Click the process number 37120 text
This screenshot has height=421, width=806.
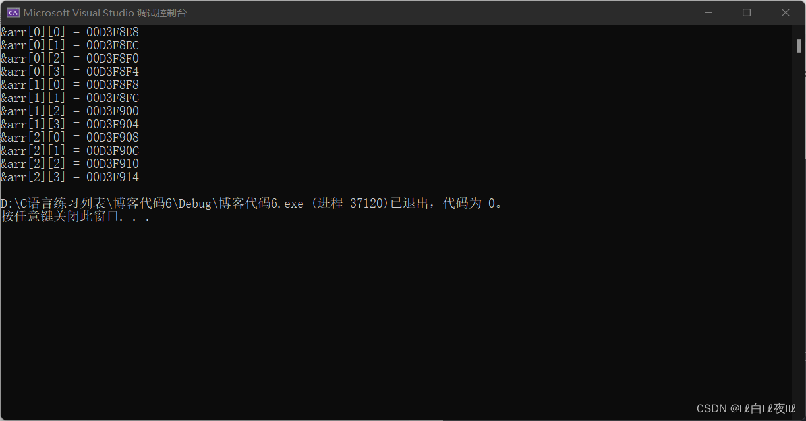pos(366,204)
